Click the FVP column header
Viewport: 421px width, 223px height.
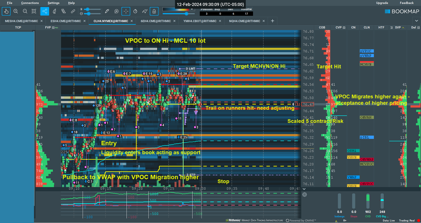[x=48, y=27]
